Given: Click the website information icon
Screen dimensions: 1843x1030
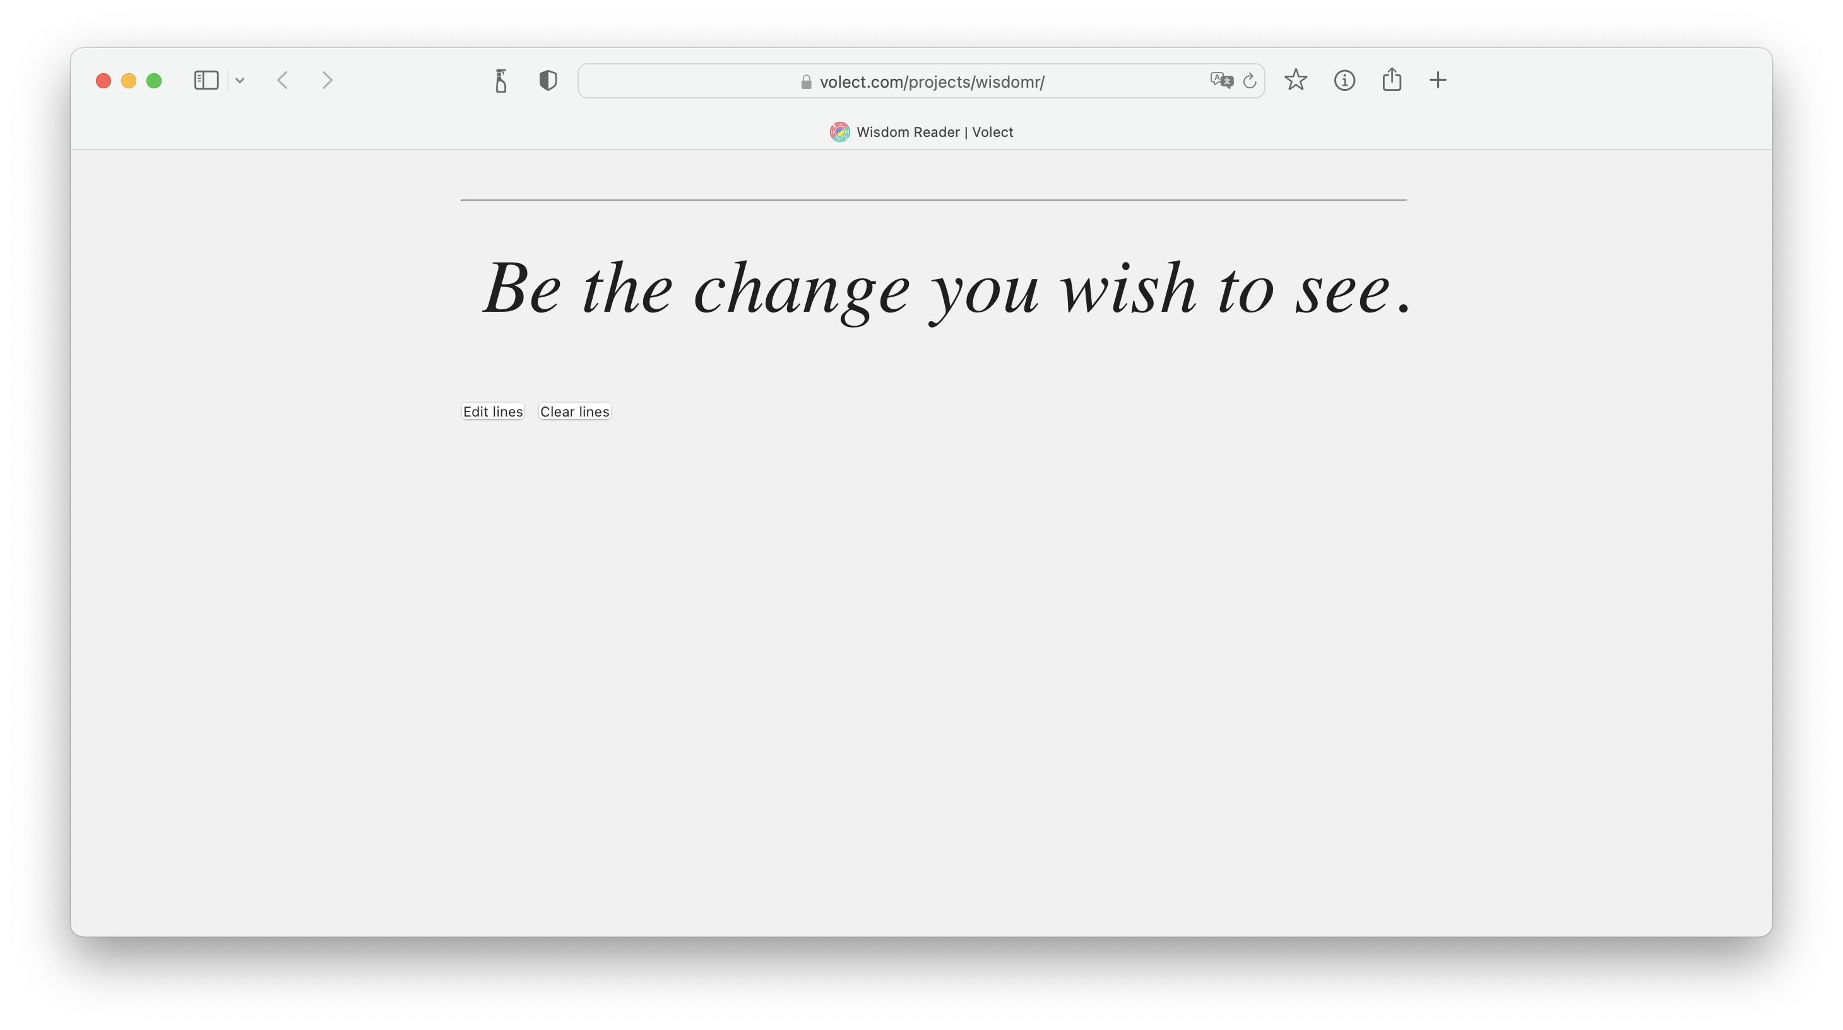Looking at the screenshot, I should (x=1344, y=80).
